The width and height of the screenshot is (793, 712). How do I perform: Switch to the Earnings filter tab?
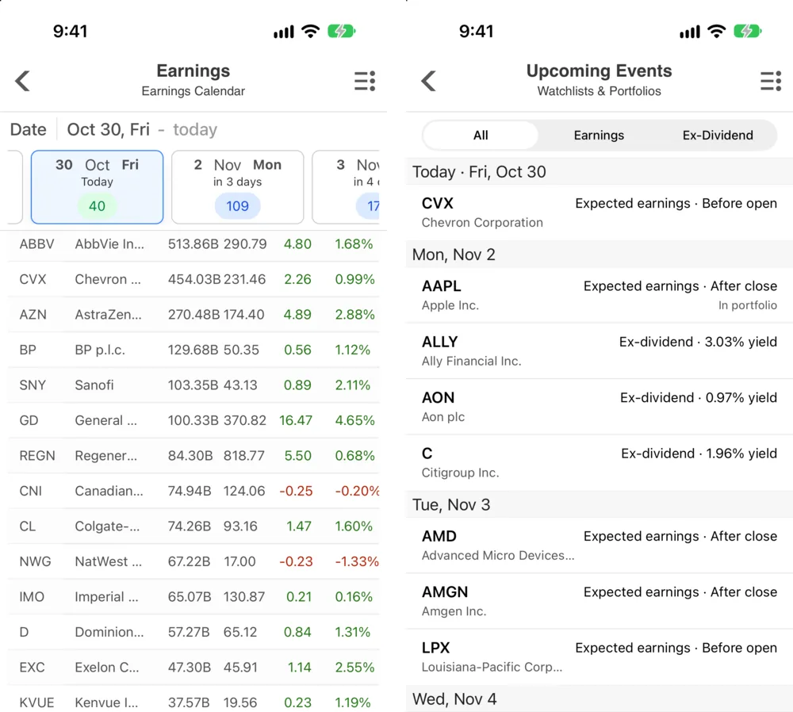pos(599,135)
